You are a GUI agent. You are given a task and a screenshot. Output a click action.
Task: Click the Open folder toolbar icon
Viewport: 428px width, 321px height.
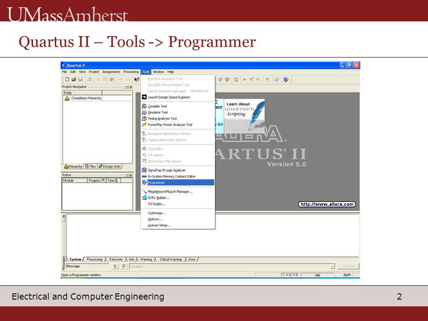(74, 79)
